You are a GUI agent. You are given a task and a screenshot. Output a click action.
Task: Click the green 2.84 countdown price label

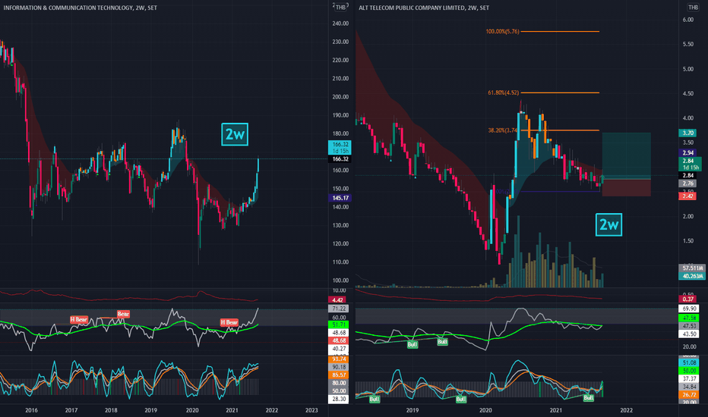690,164
